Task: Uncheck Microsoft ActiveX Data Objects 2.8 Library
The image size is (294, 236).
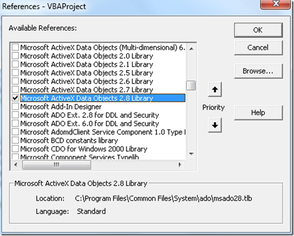Action: pyautogui.click(x=16, y=98)
